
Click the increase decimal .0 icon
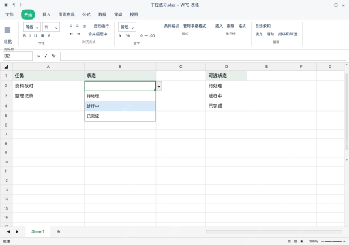pos(141,35)
